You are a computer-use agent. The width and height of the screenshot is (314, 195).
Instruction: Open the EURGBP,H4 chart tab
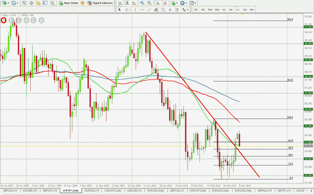30,191
